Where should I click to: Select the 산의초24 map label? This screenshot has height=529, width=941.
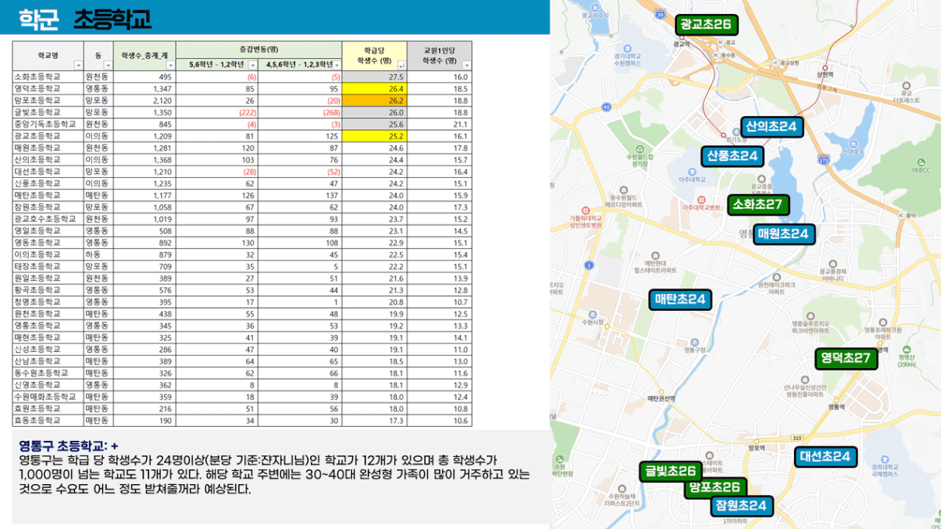pos(771,127)
